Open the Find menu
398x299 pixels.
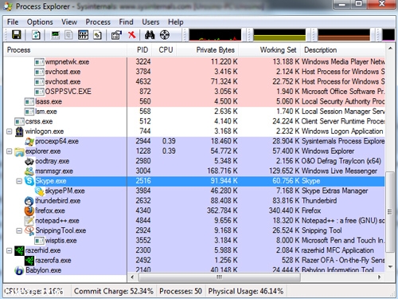[x=126, y=22]
